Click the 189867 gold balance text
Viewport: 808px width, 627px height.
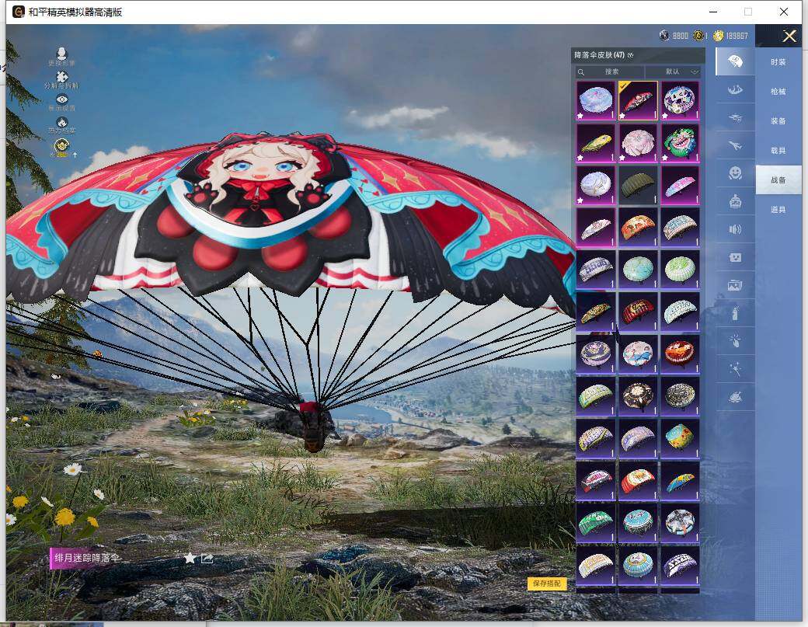click(737, 36)
